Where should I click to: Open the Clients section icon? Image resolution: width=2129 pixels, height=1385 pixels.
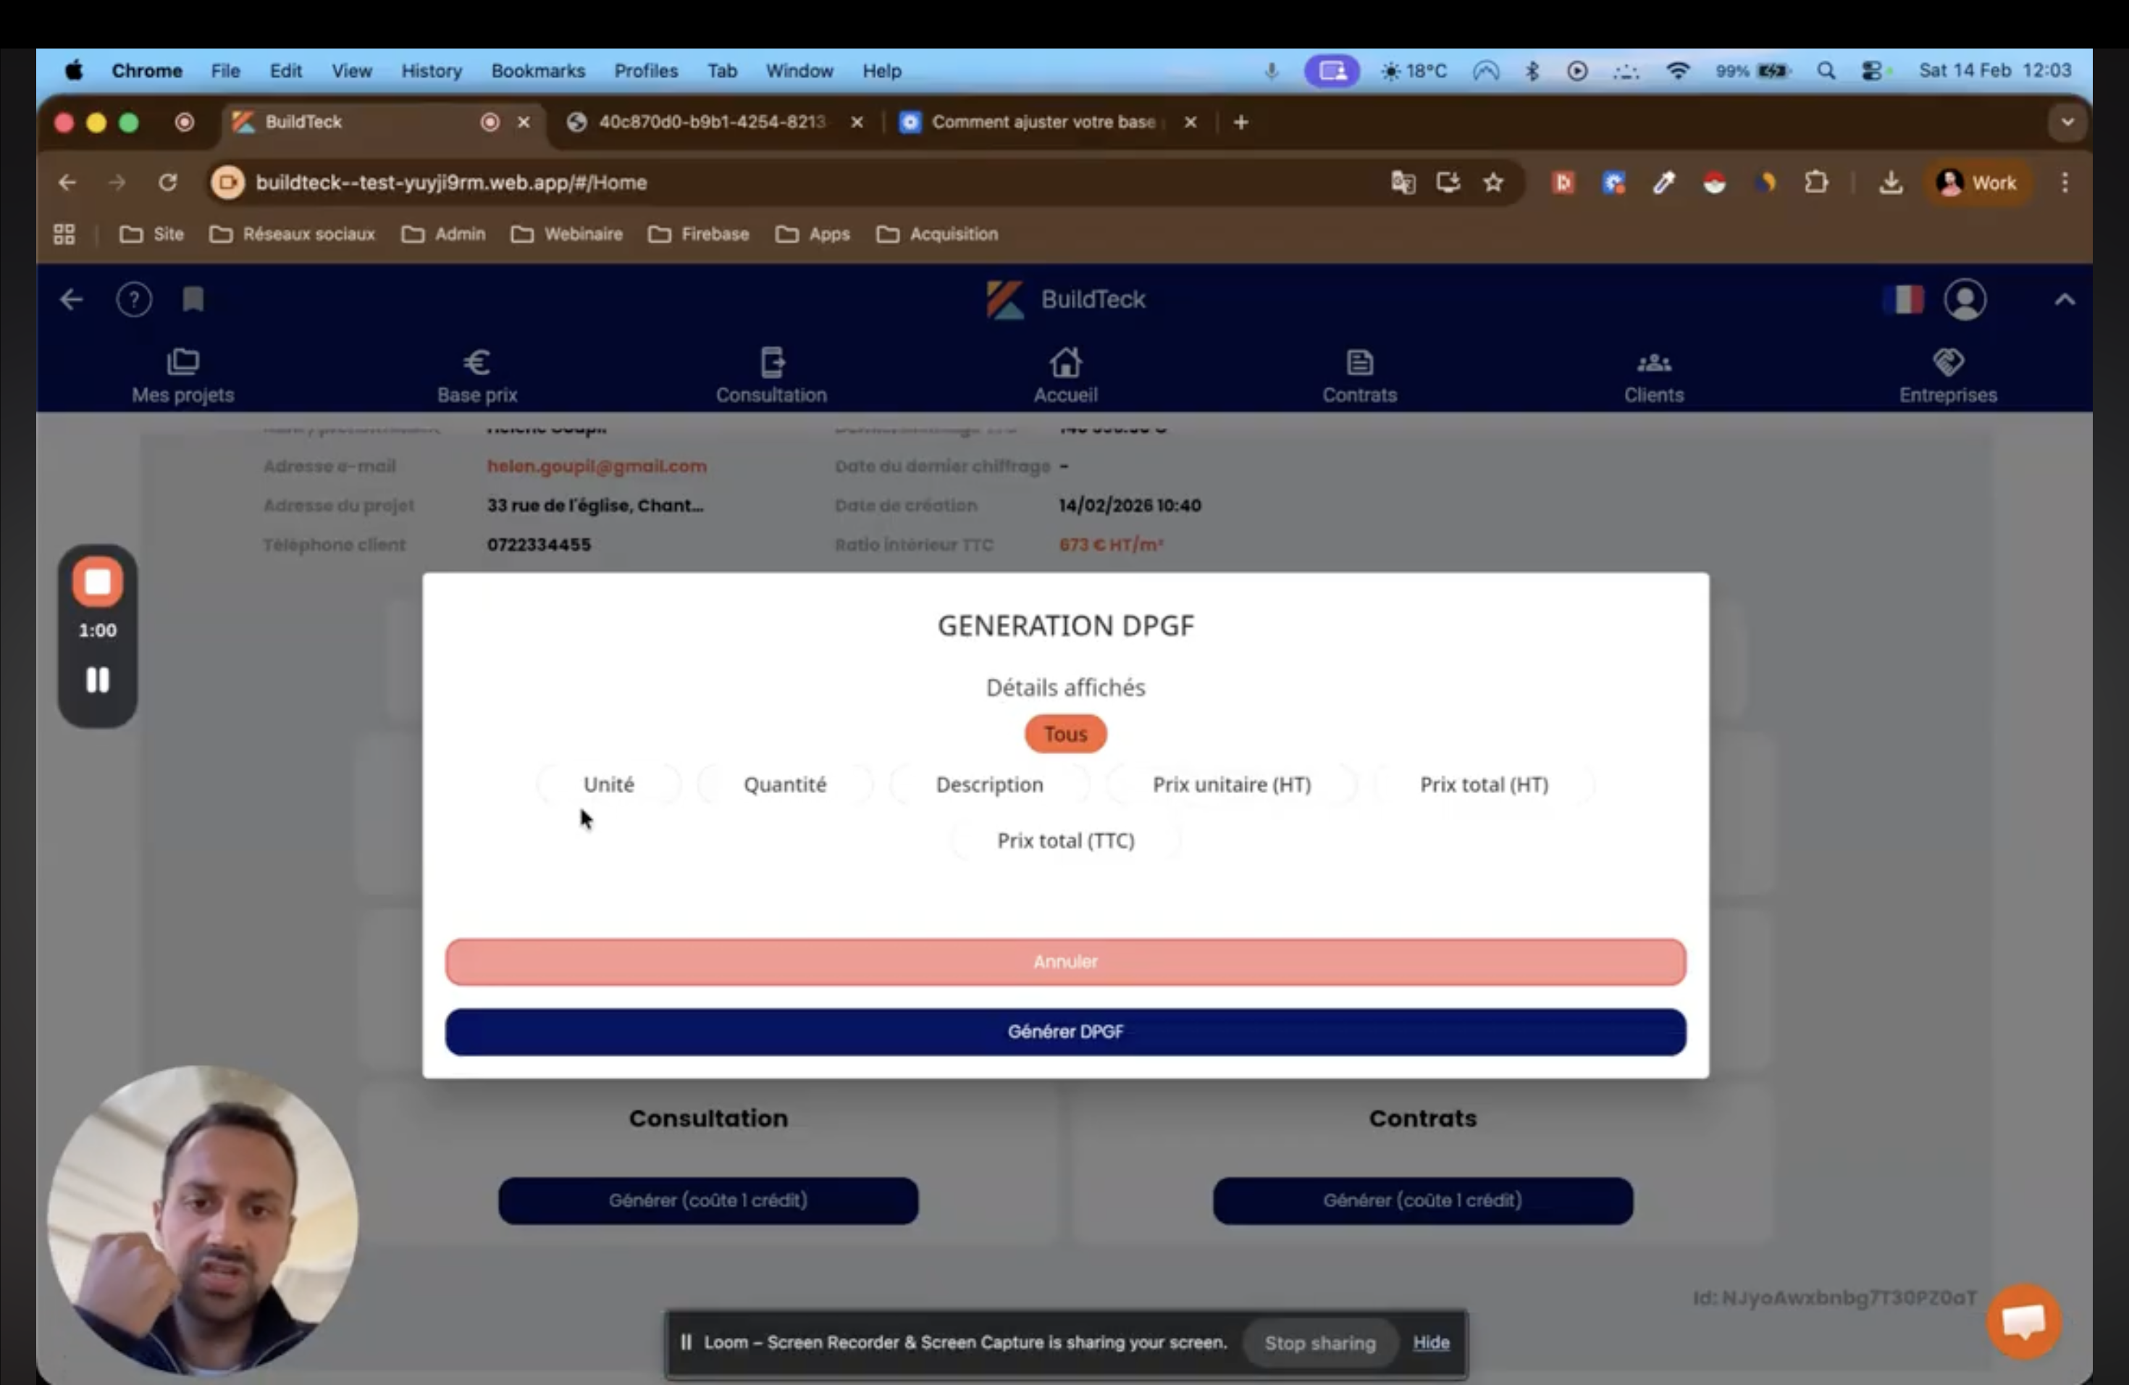pyautogui.click(x=1653, y=374)
